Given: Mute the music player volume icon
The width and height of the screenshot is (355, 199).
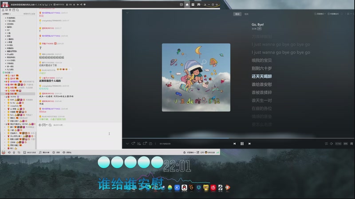Looking at the screenshot, I should pyautogui.click(x=331, y=143).
